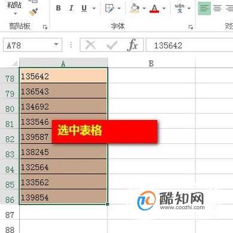This screenshot has width=233, height=233.
Task: Apply red font color icon
Action: point(154,8)
